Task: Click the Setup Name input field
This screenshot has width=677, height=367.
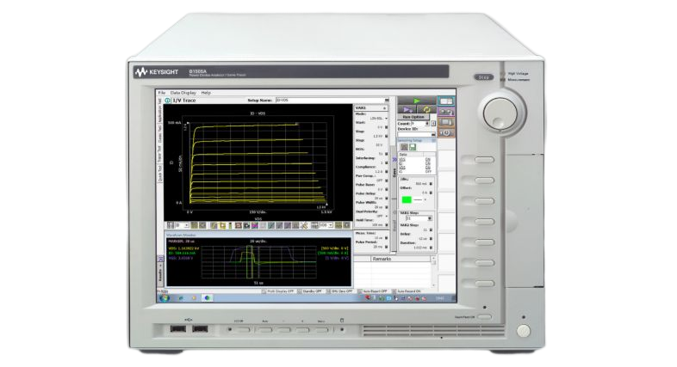Action: [x=312, y=101]
